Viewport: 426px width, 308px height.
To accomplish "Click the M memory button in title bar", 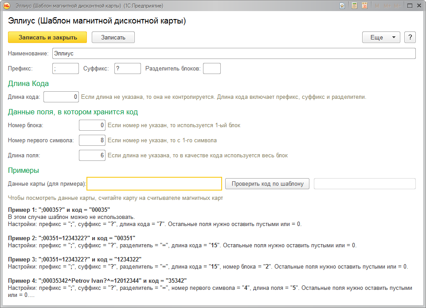I will tap(377, 6).
